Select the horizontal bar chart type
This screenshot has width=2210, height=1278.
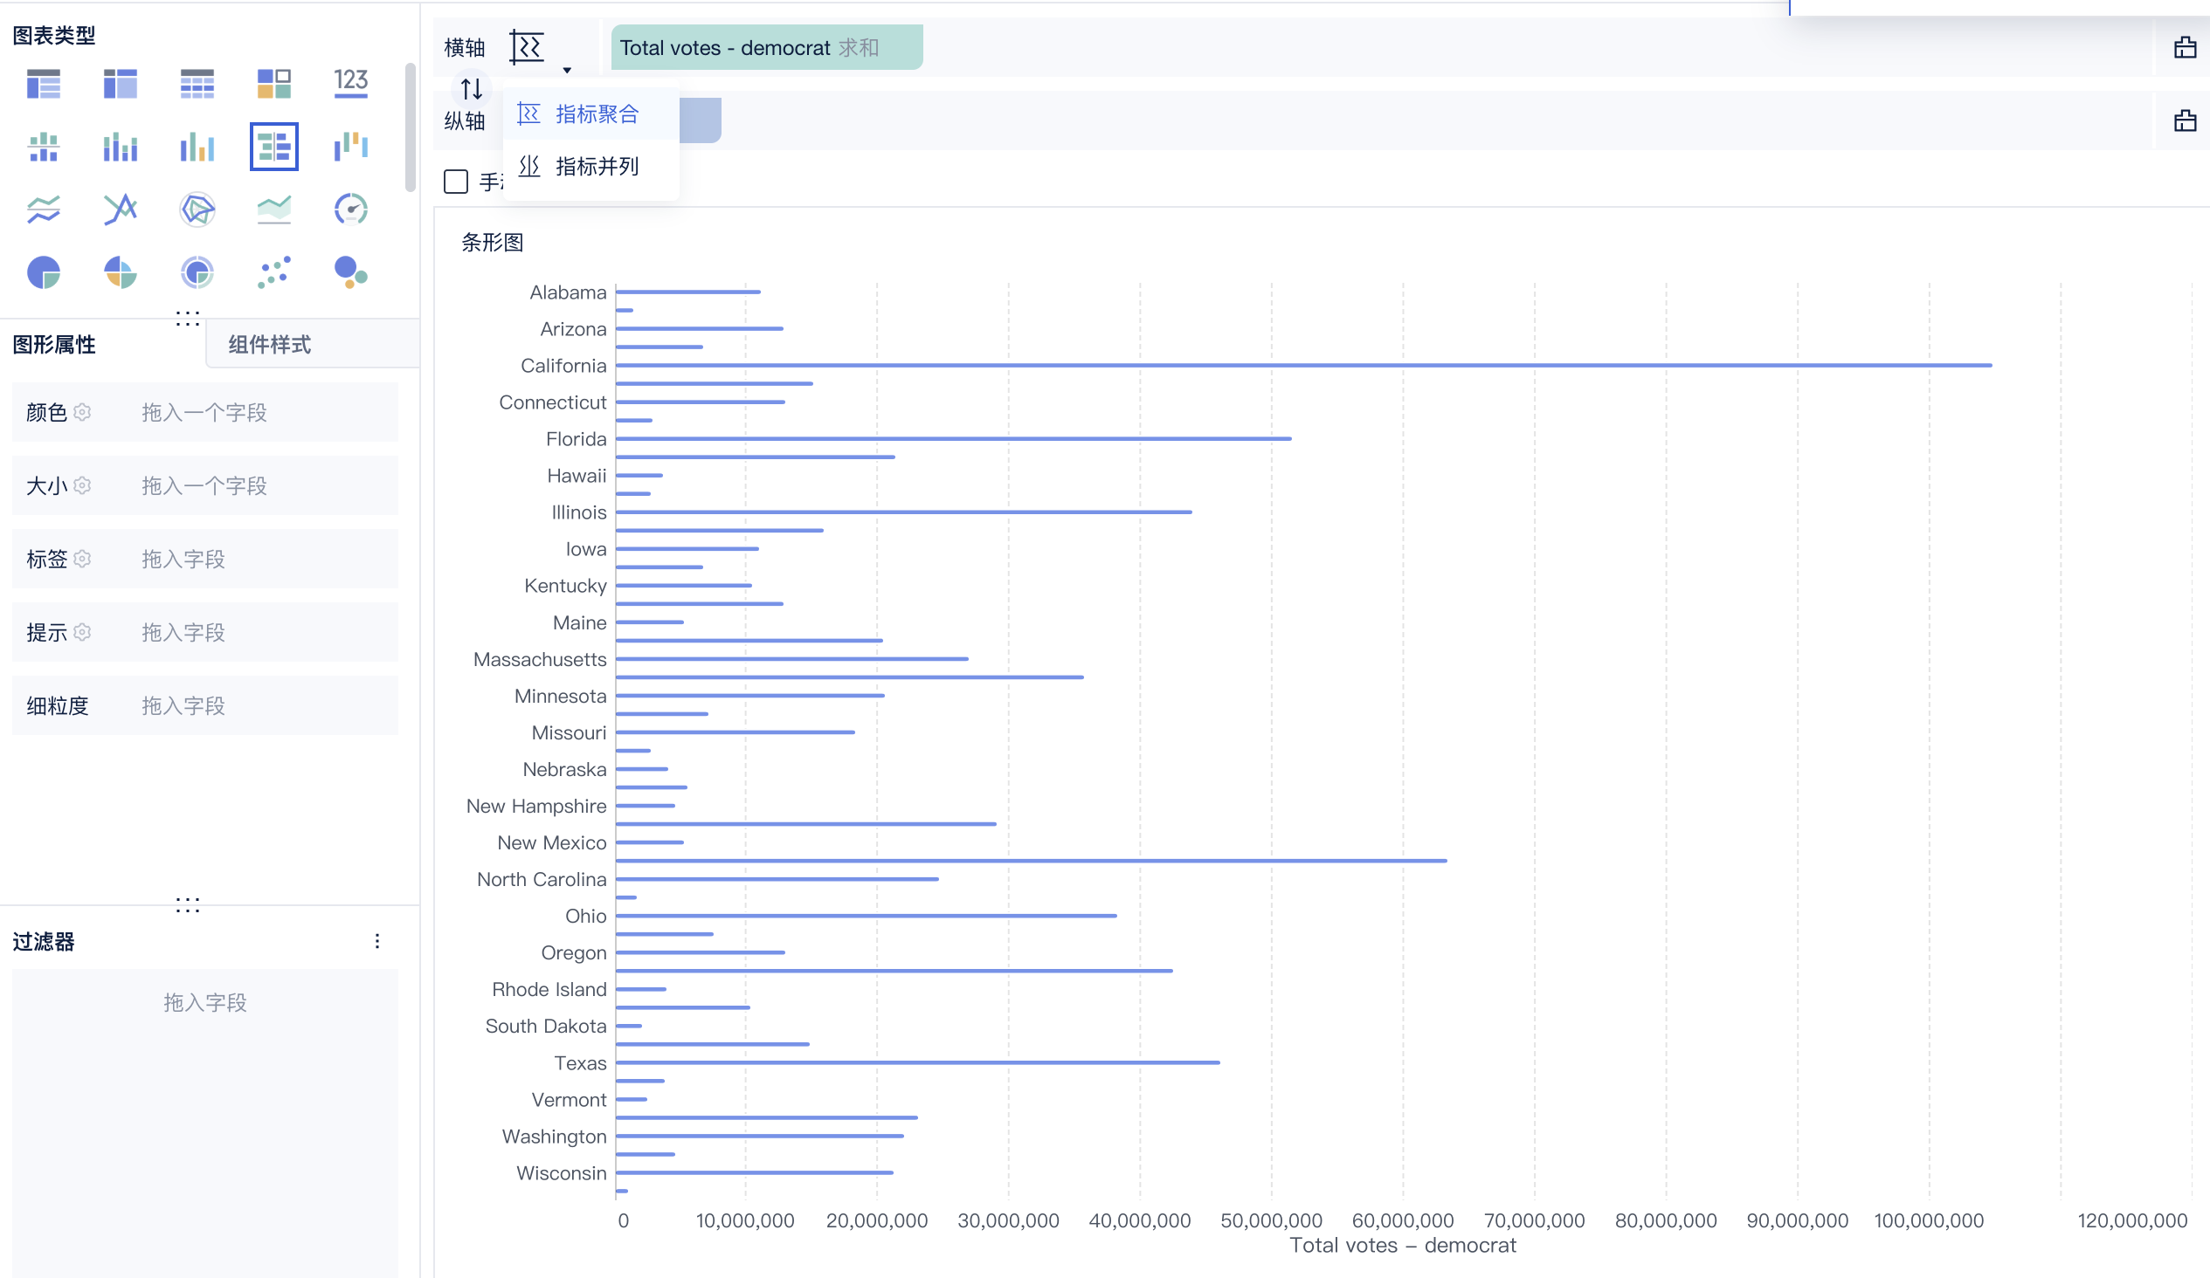point(273,147)
